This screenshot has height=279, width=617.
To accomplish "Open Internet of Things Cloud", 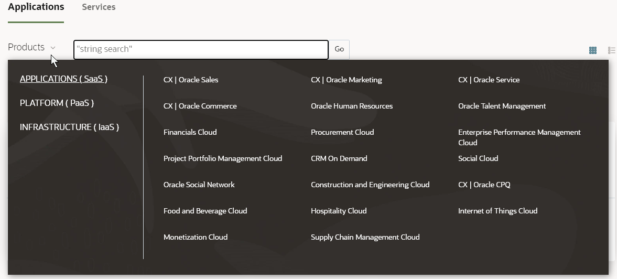I will (x=498, y=211).
